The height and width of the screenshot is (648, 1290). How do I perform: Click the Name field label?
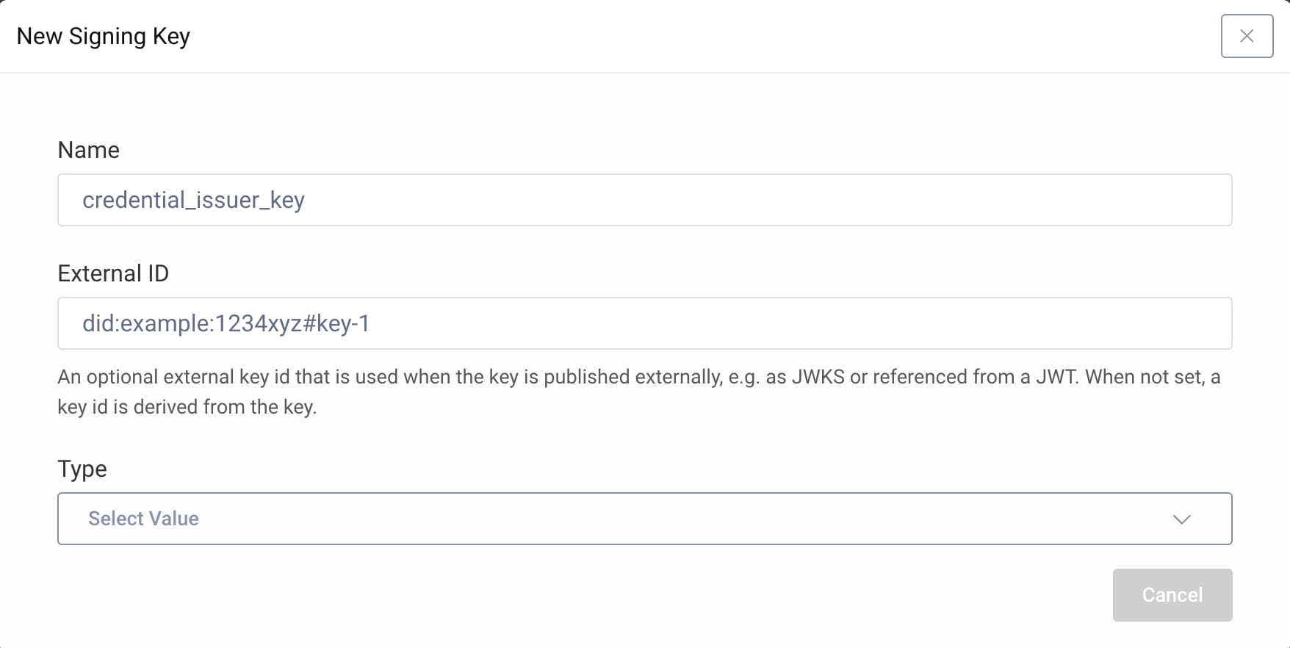click(x=88, y=150)
